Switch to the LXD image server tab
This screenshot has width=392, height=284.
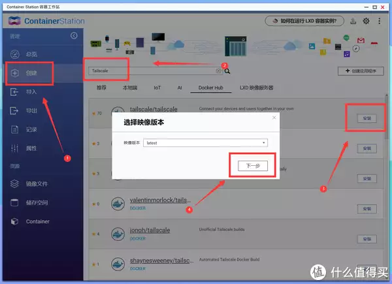point(257,87)
